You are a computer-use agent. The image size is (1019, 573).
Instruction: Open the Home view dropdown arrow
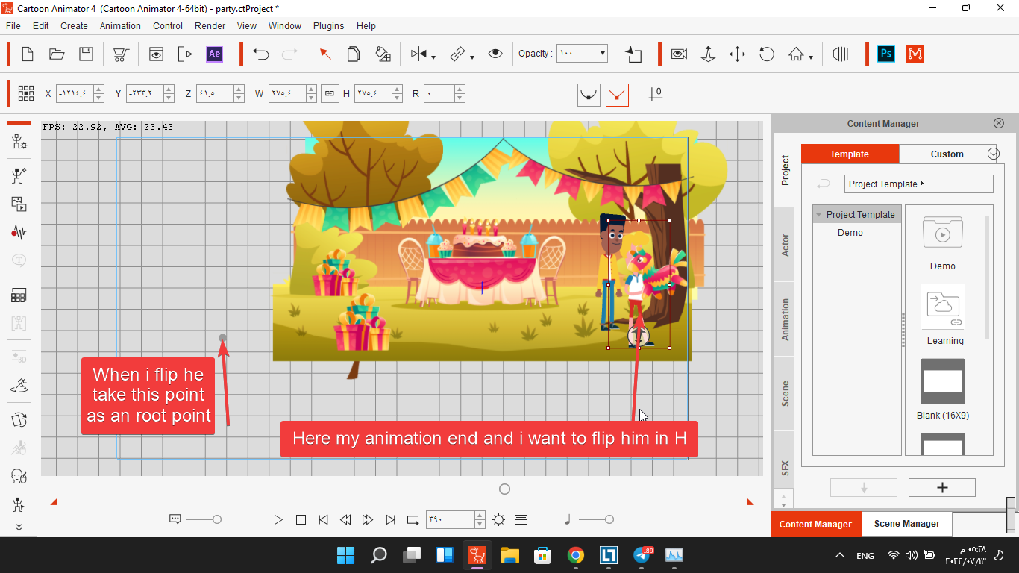click(x=811, y=57)
